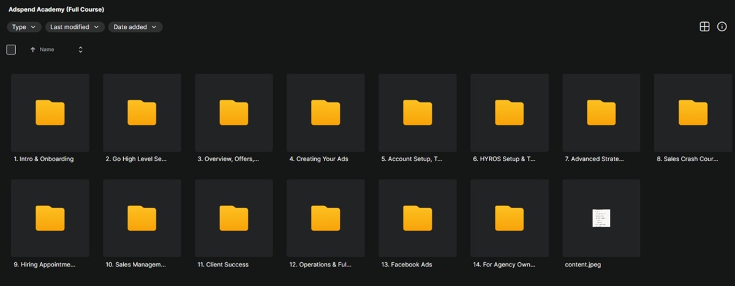Open the Client Success folder
This screenshot has height=286, width=735.
[x=233, y=218]
